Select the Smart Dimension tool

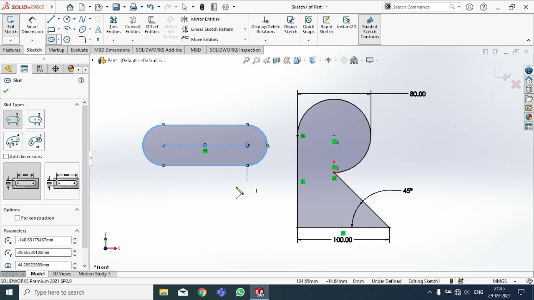click(32, 25)
